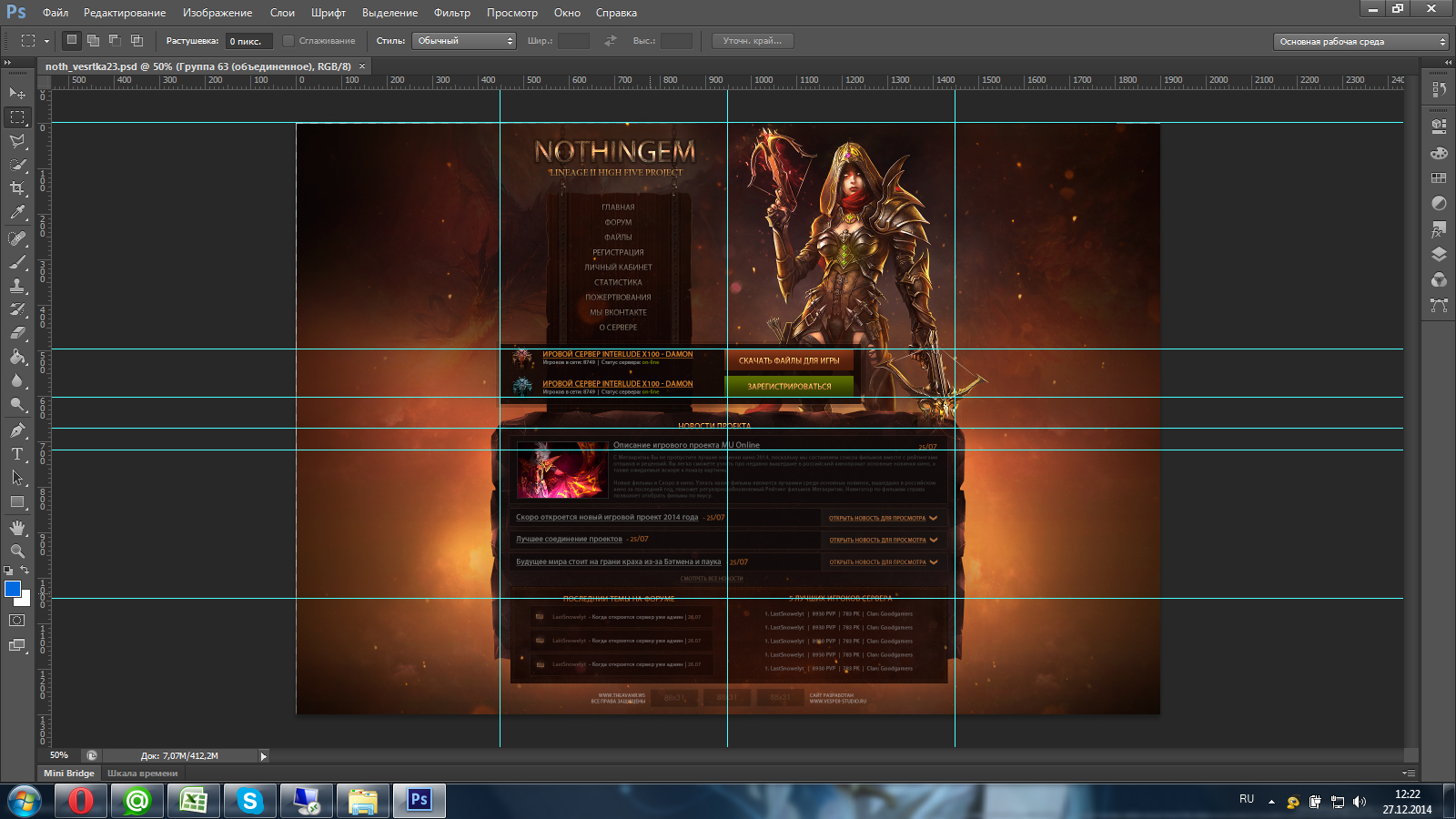Select the Polygonal Lasso tool
Viewport: 1456px width, 819px height.
pos(17,141)
